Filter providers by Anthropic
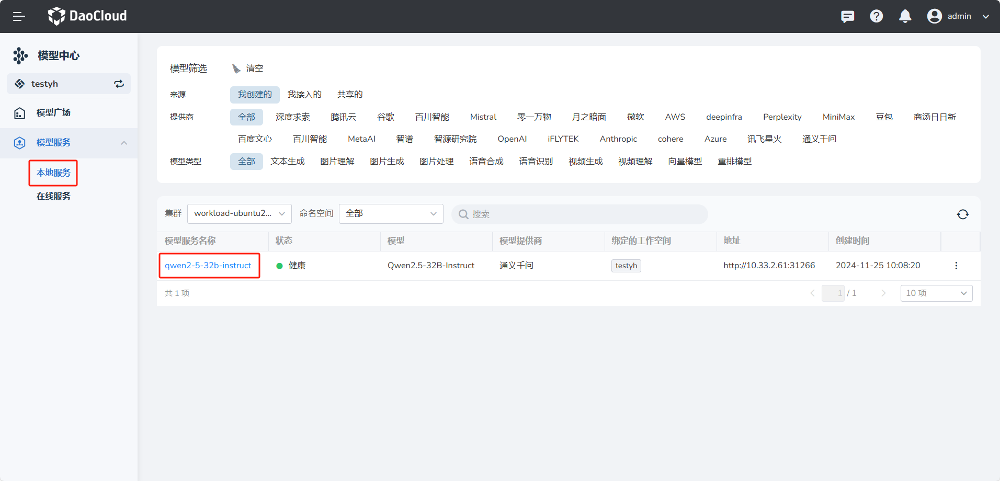 click(x=618, y=139)
